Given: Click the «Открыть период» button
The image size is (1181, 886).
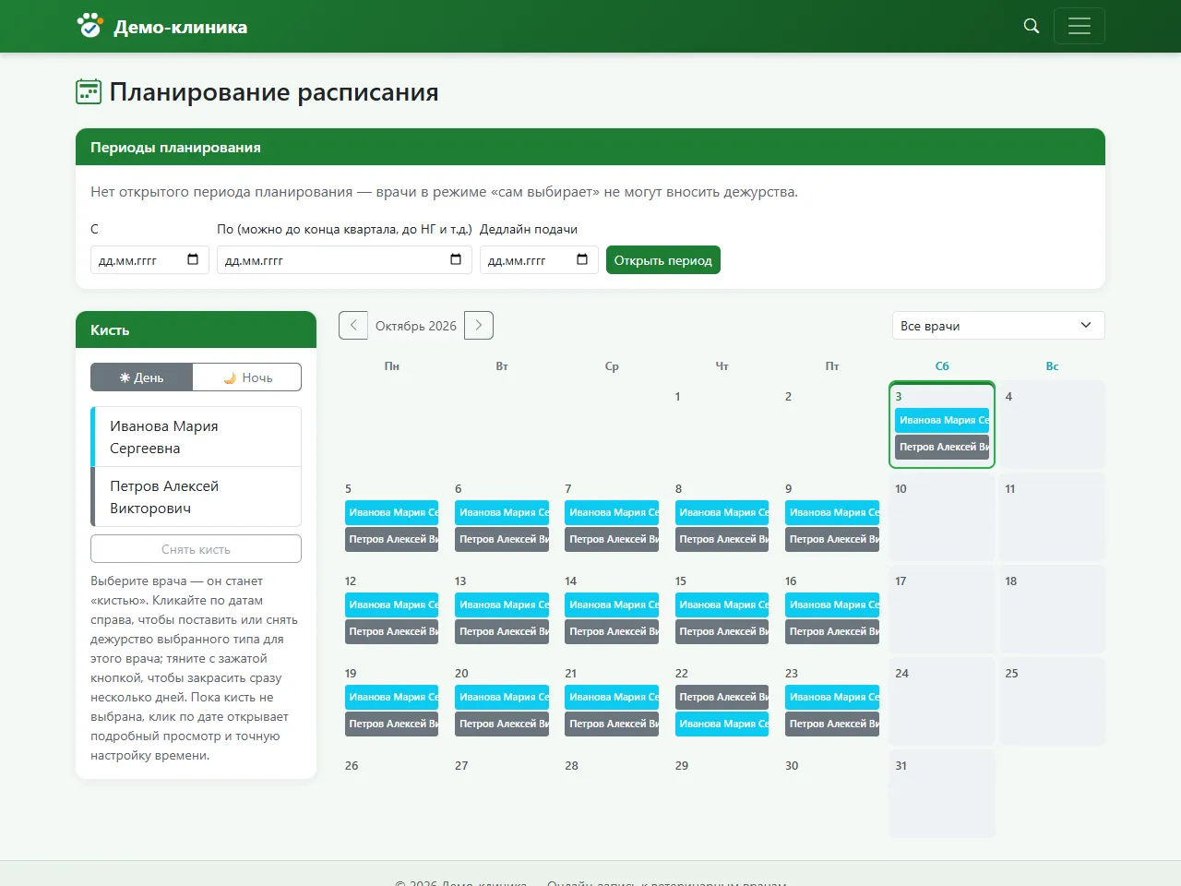Looking at the screenshot, I should tap(663, 260).
